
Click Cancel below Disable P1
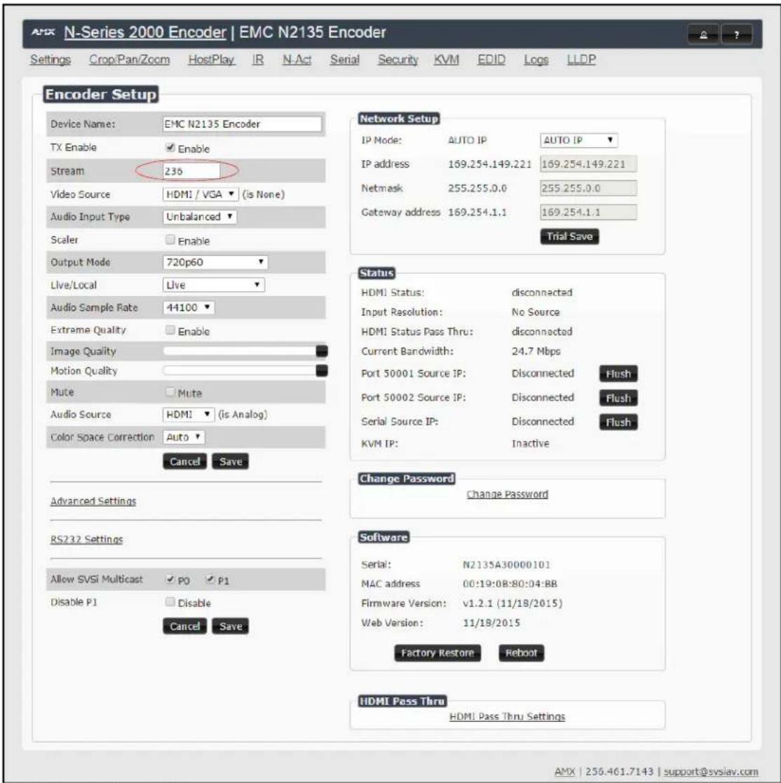(185, 626)
